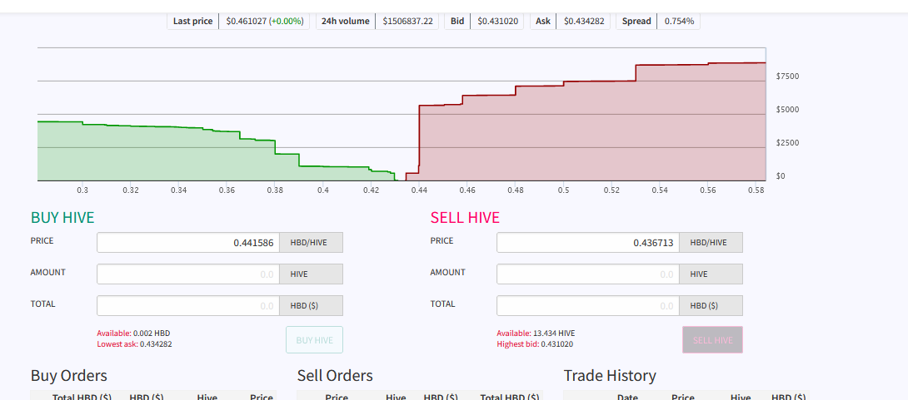Screen dimensions: 908x400
Task: Click the Buy Hive price input field
Action: pyautogui.click(x=188, y=243)
